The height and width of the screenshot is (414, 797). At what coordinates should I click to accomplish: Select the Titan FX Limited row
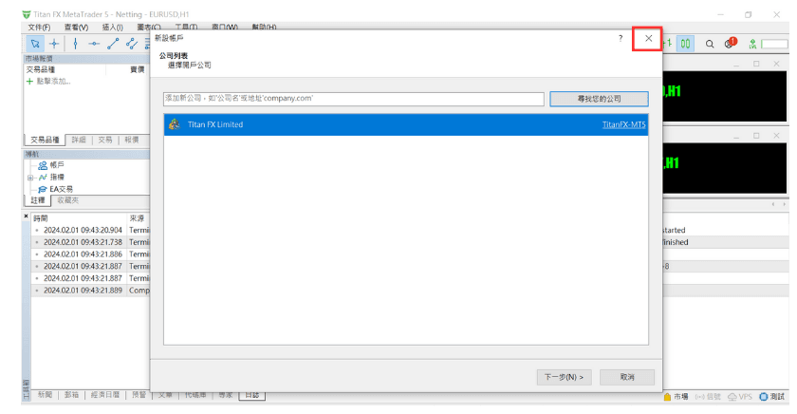tap(406, 124)
